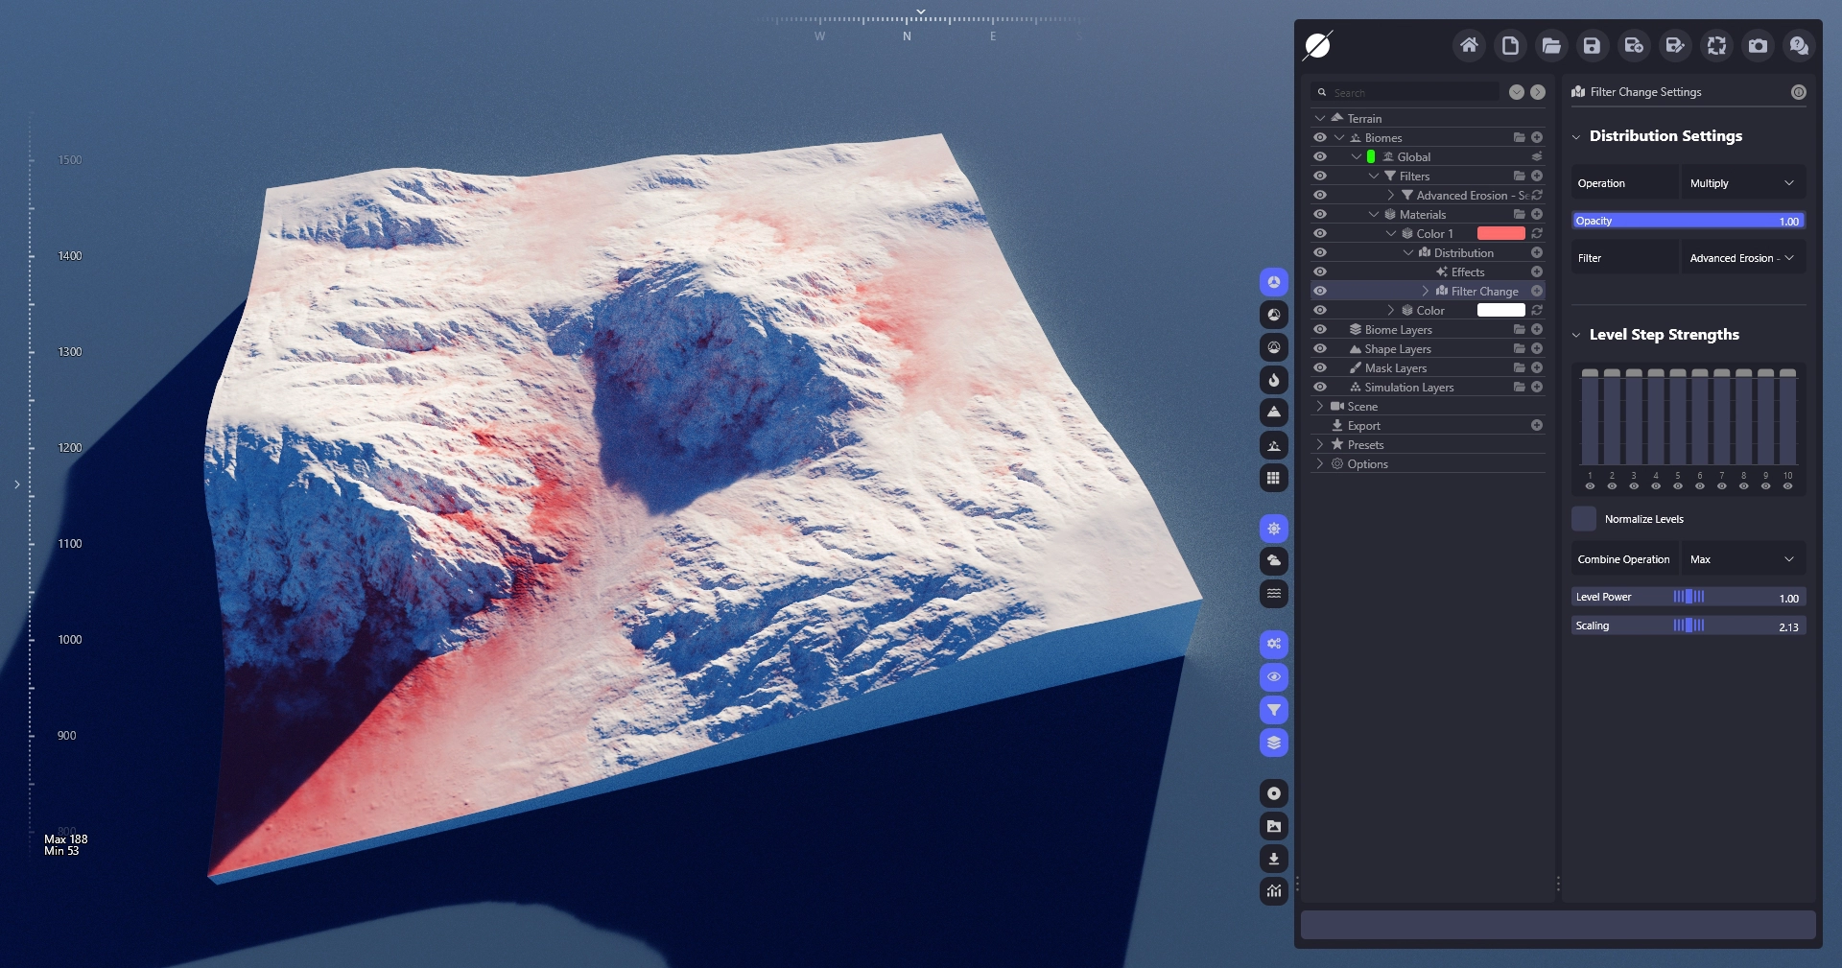Click the flame icon in vertical toolbar
1842x968 pixels.
[1273, 380]
